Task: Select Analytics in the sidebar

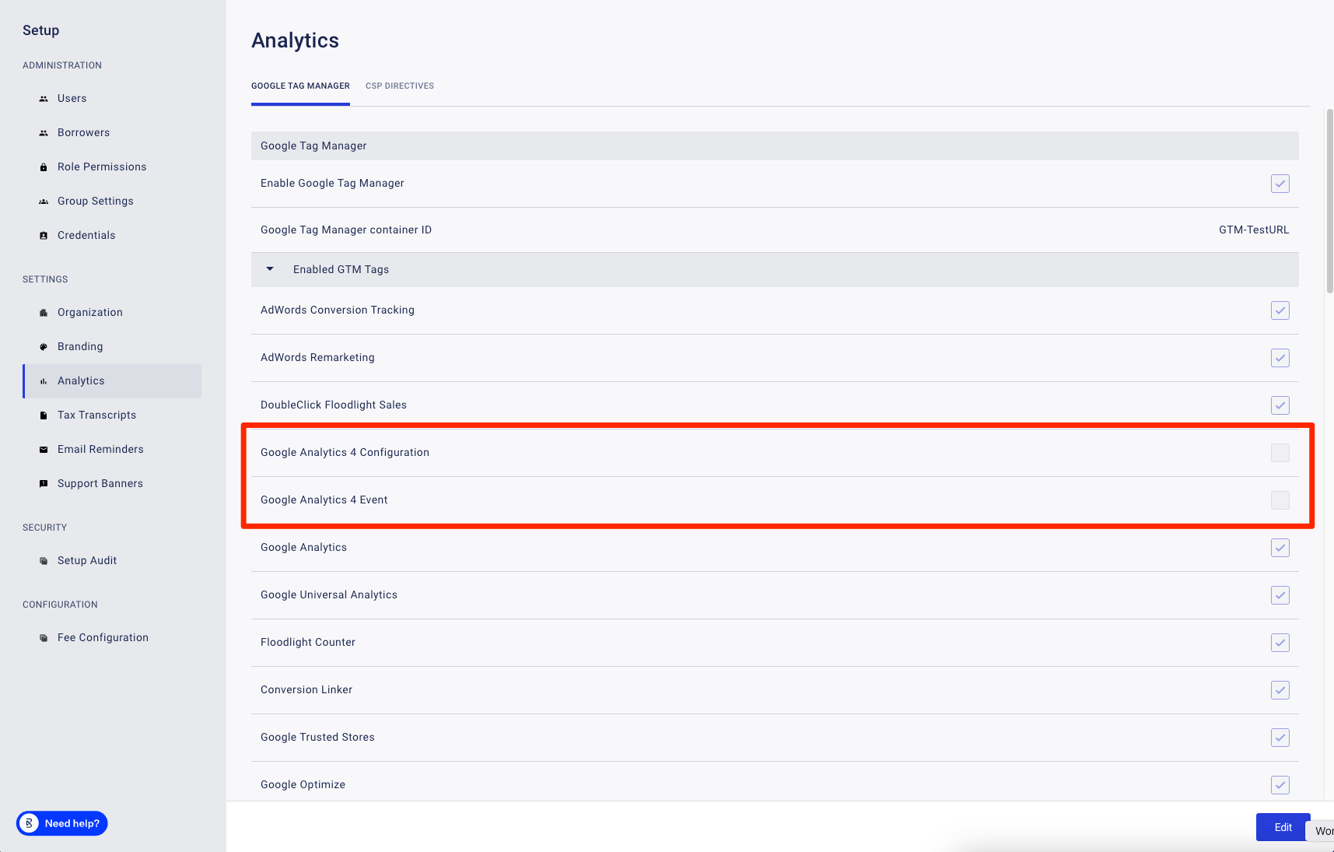Action: pyautogui.click(x=112, y=381)
